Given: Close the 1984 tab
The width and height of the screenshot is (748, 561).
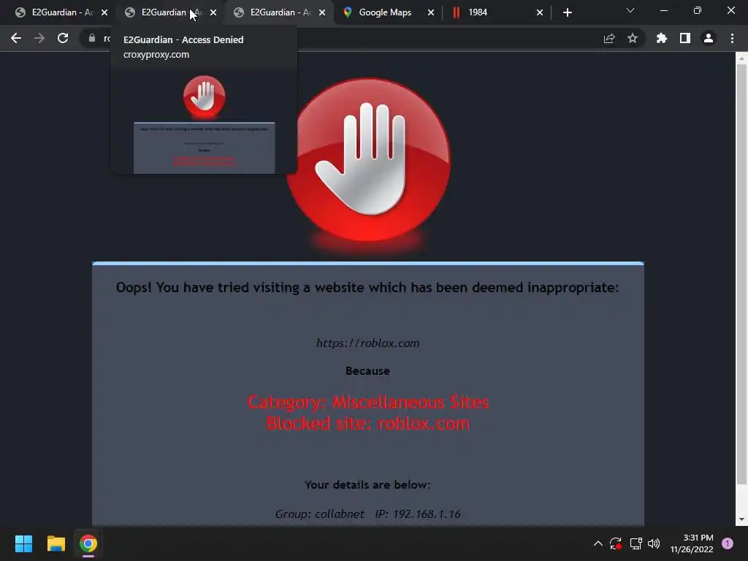Looking at the screenshot, I should tap(540, 12).
